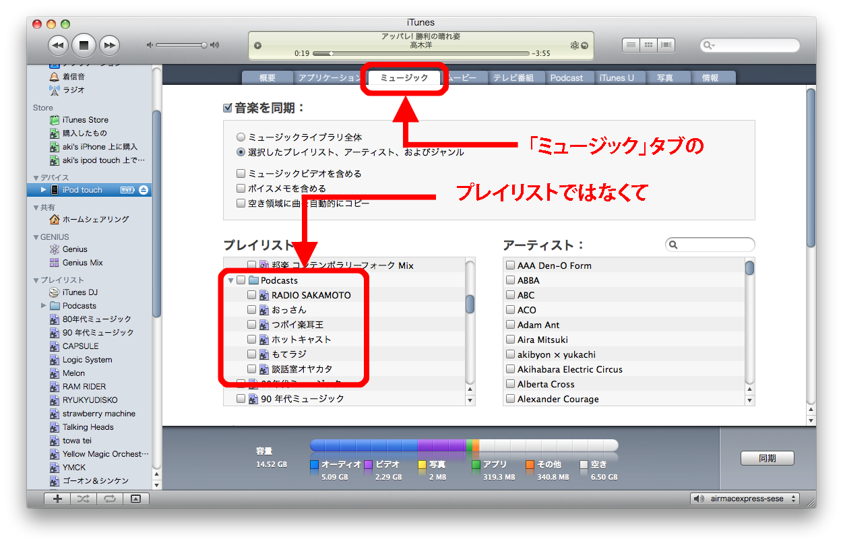843x539 pixels.
Task: Add a new playlist with the plus button
Action: click(57, 499)
